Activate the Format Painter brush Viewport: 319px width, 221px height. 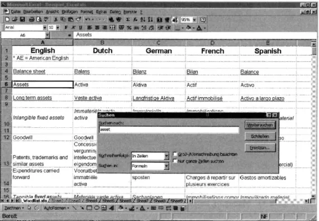pos(78,20)
